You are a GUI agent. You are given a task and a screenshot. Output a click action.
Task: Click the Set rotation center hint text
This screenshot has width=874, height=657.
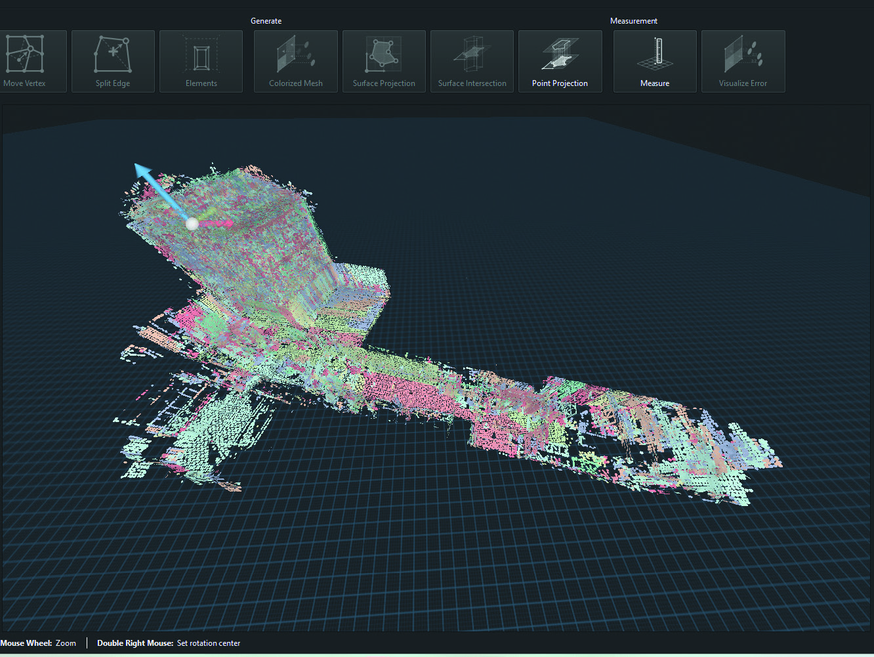[x=209, y=643]
